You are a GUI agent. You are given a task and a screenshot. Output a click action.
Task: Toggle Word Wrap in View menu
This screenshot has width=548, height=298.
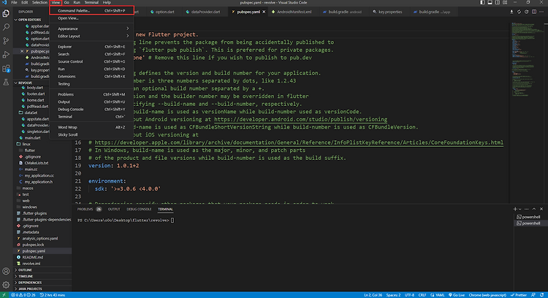tap(91, 127)
